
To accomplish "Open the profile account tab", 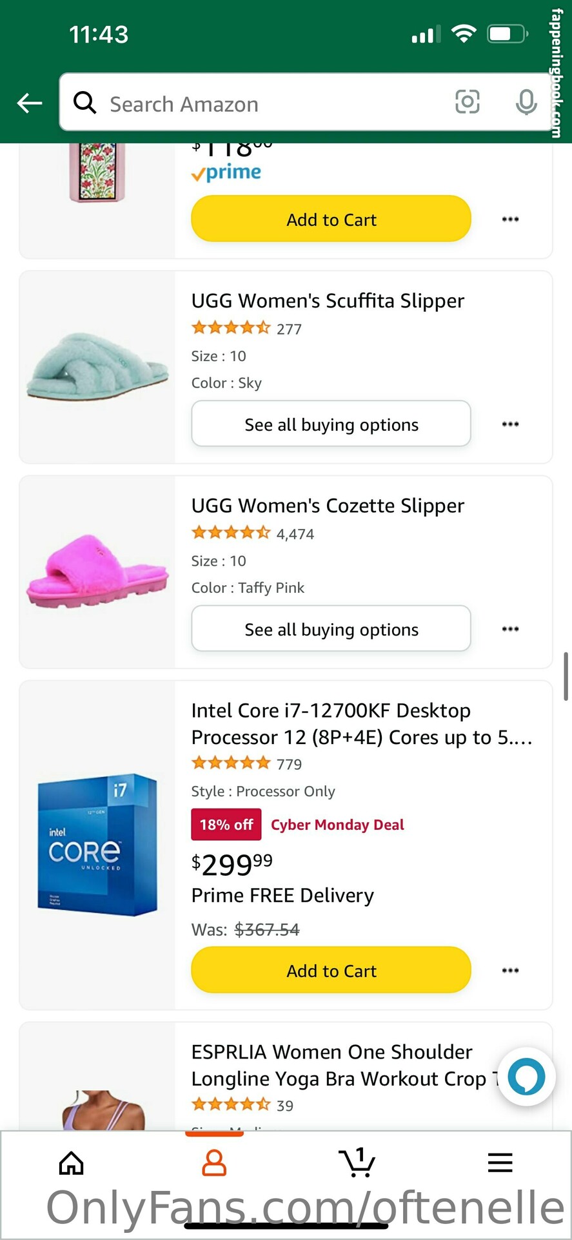I will [x=214, y=1163].
